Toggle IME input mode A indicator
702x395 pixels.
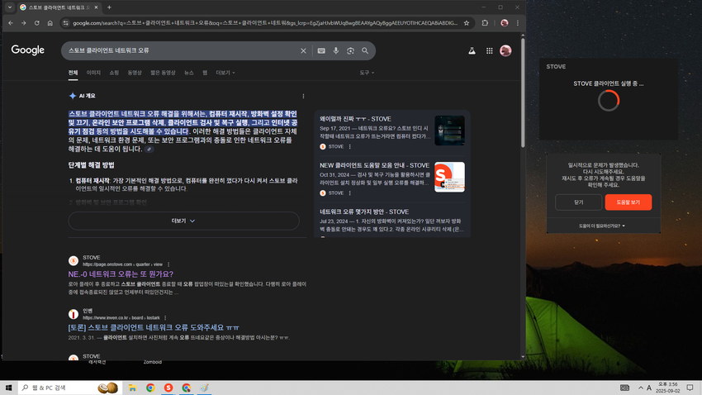(649, 388)
